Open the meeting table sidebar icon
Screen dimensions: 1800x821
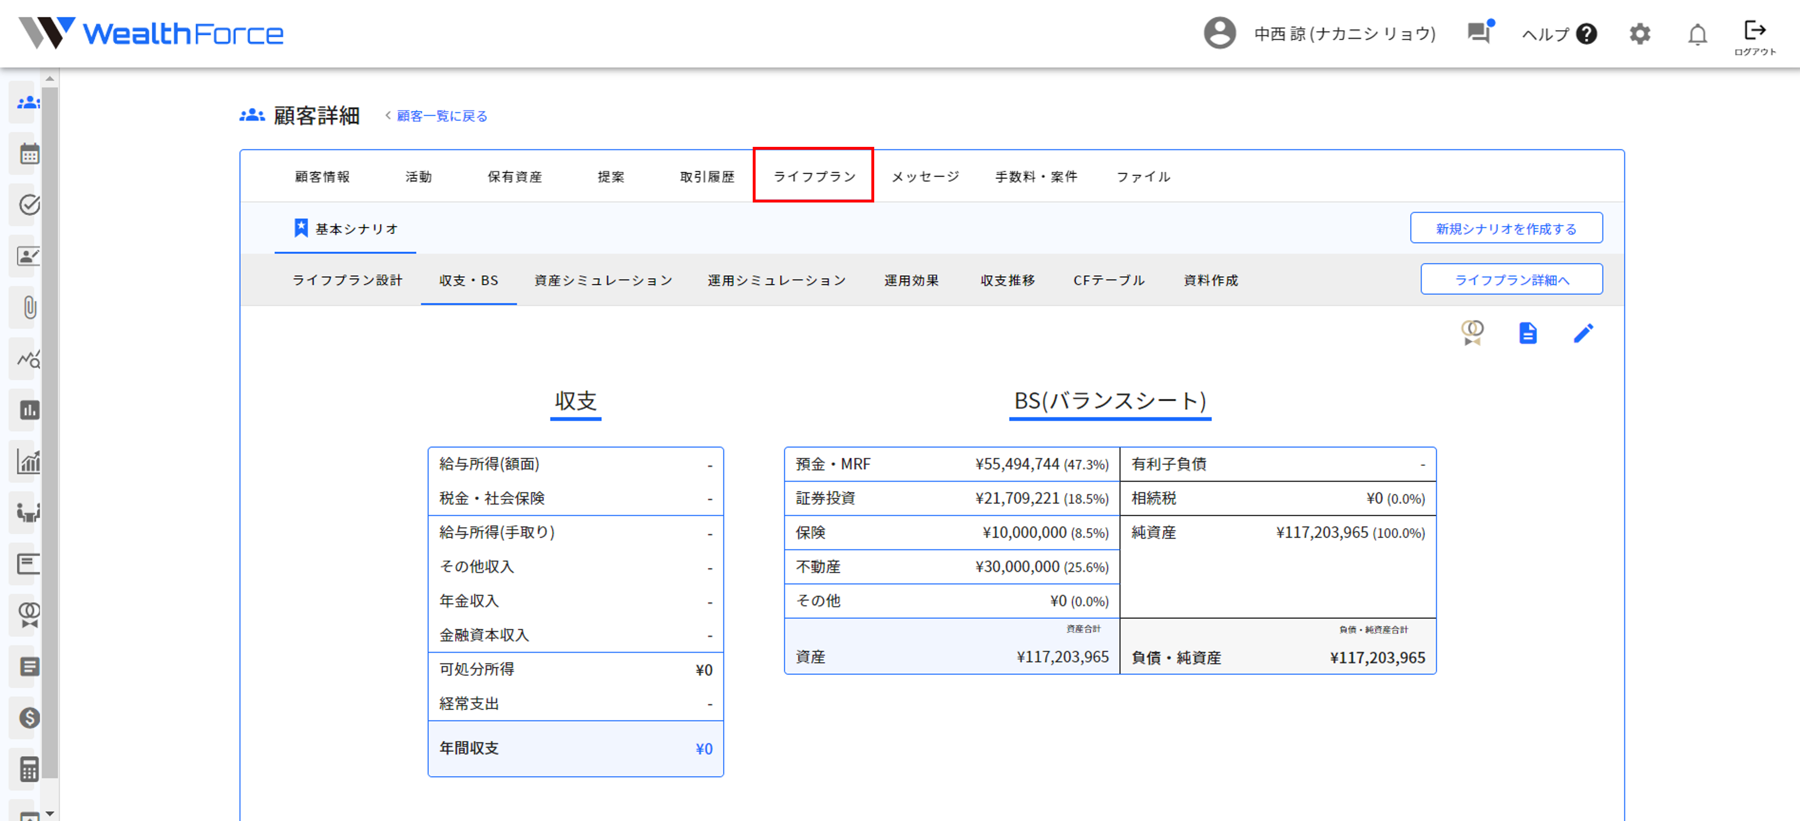coord(29,513)
